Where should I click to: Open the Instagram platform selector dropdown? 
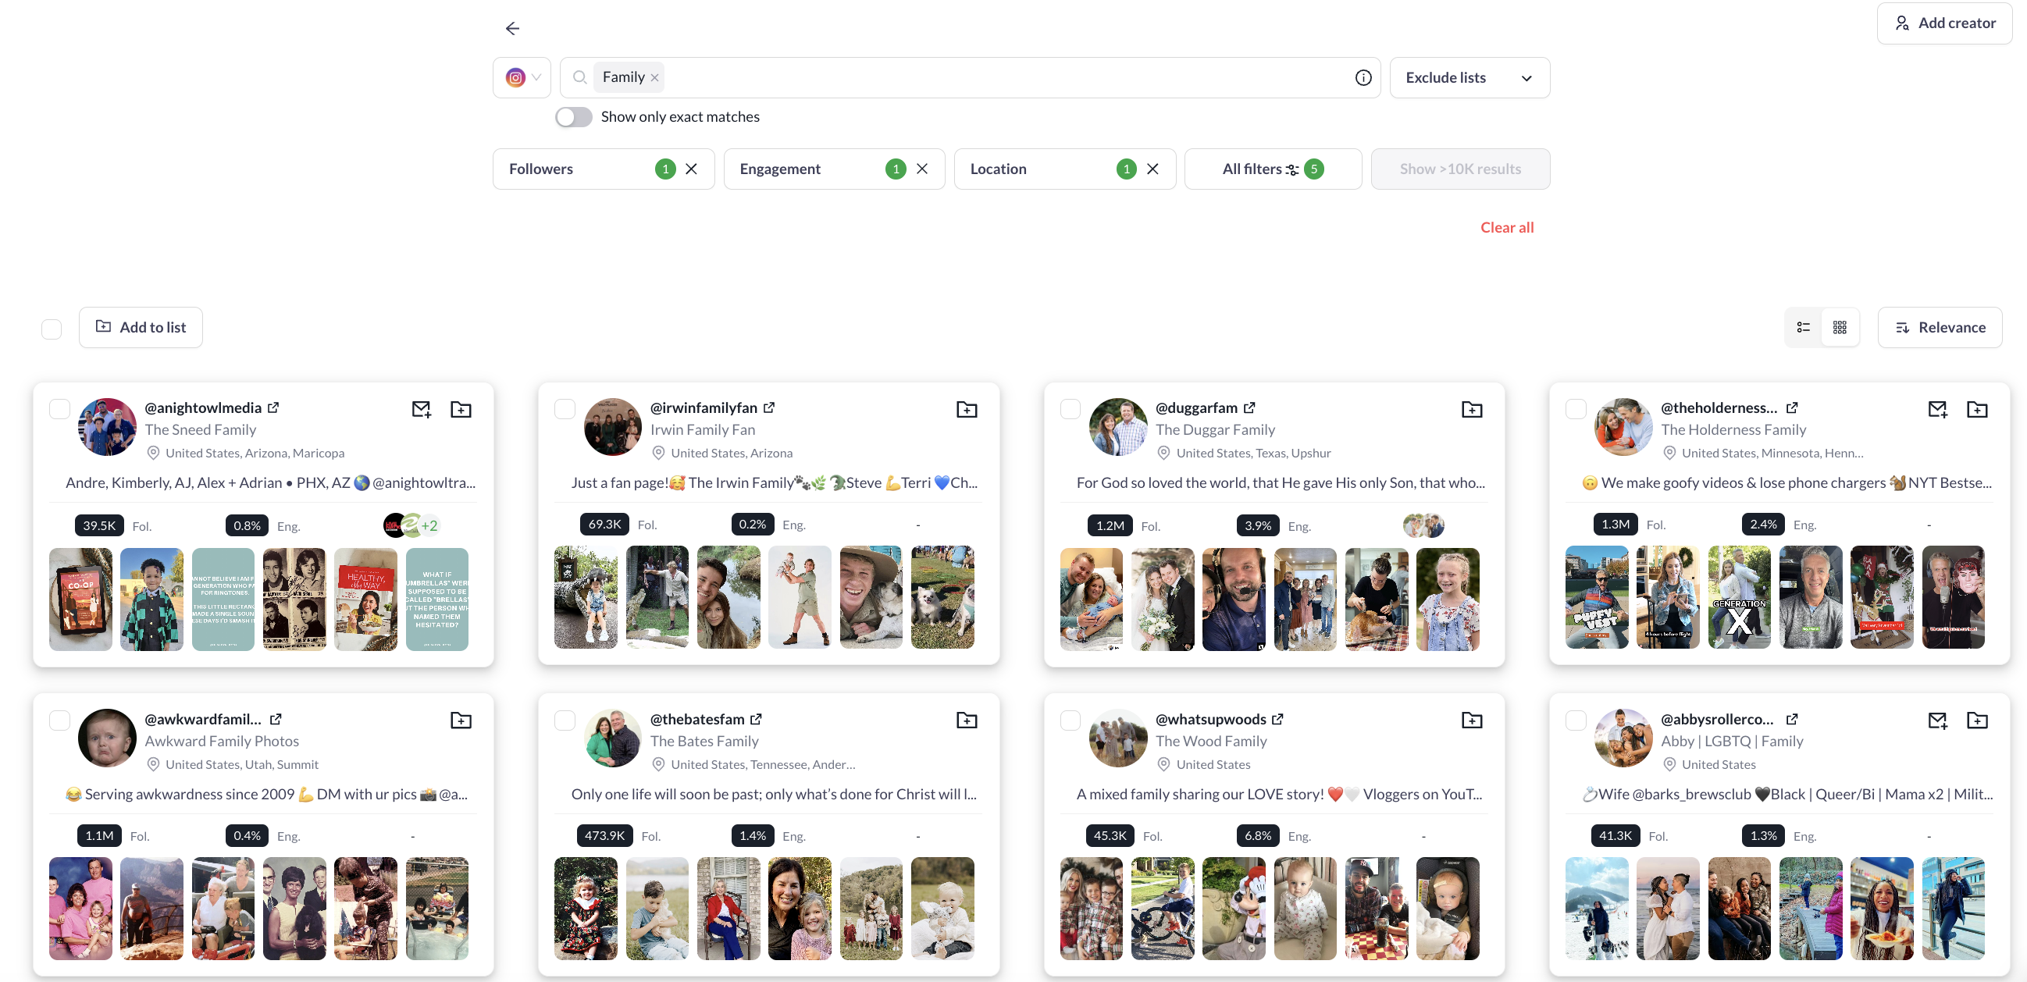point(522,77)
